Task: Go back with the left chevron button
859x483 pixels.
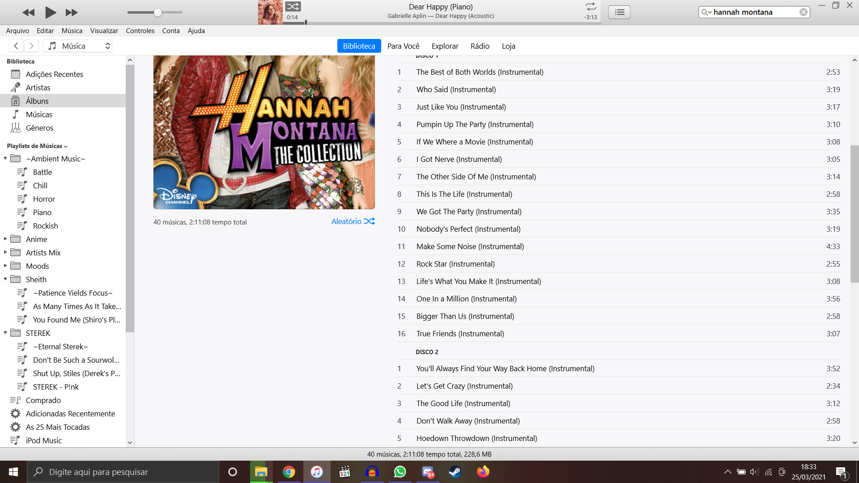Action: coord(16,46)
